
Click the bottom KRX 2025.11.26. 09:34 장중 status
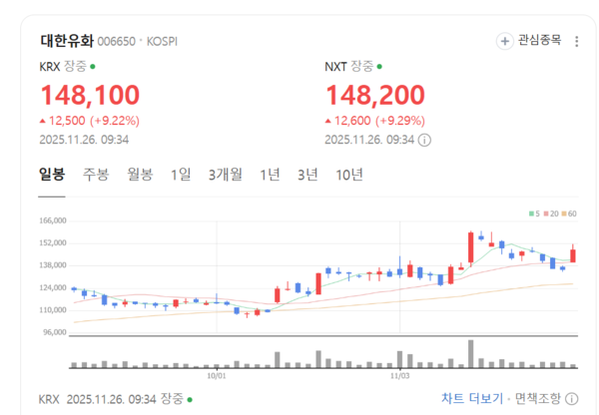116,399
